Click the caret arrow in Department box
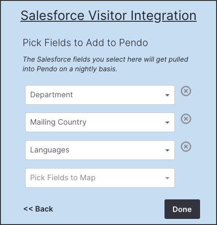The width and height of the screenshot is (217, 225). coord(167,95)
